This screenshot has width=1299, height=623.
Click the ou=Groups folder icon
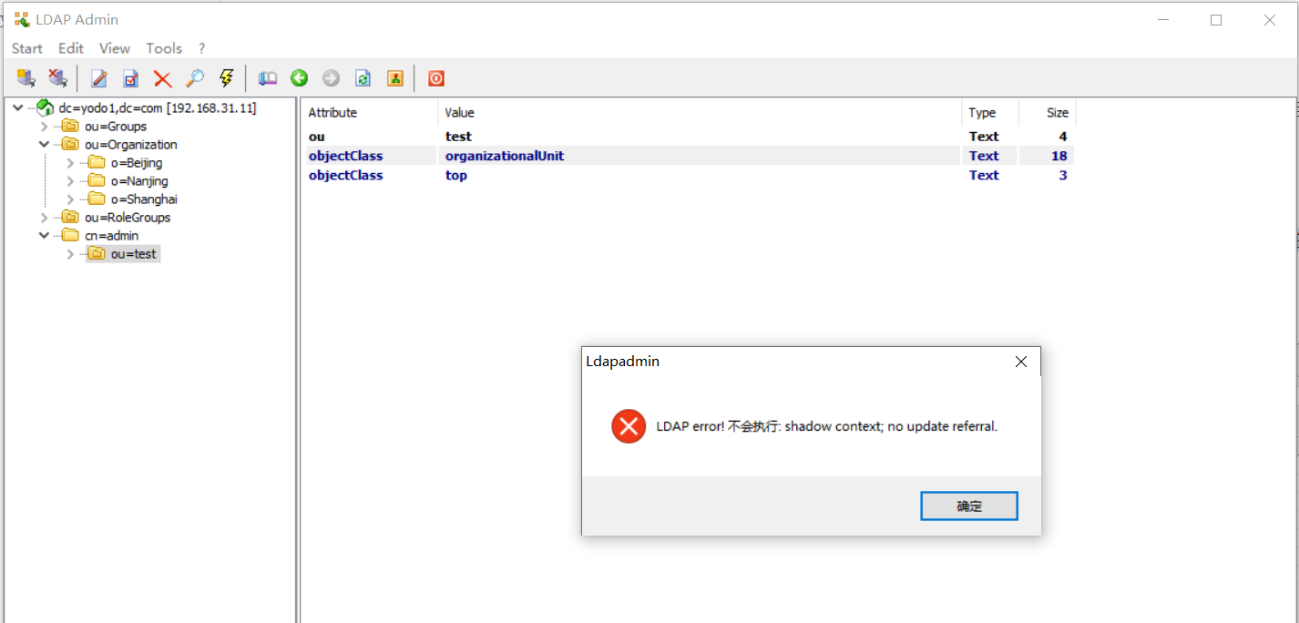pyautogui.click(x=70, y=127)
